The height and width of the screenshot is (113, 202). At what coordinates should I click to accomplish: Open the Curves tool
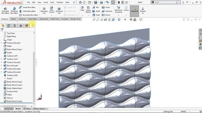point(126,8)
